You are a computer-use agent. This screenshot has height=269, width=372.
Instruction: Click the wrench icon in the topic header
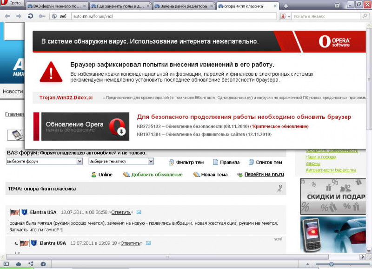(280, 189)
